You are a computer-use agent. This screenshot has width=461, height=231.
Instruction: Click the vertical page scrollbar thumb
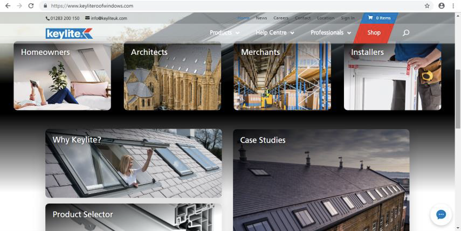(x=458, y=99)
